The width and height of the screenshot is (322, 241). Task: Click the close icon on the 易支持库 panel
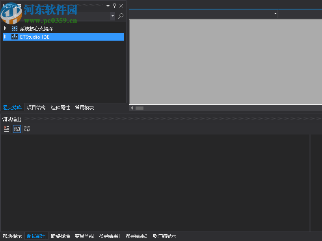pyautogui.click(x=121, y=6)
